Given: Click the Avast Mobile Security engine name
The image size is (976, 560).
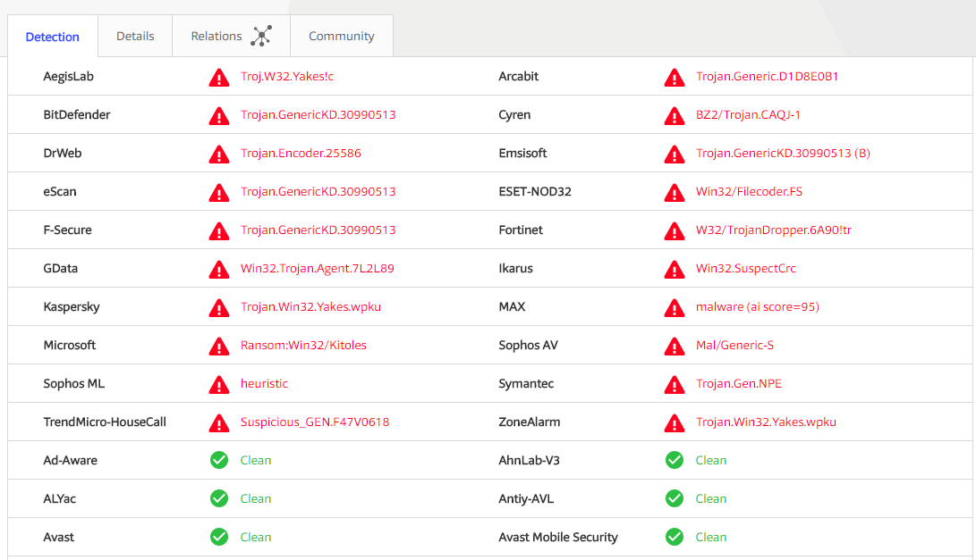Looking at the screenshot, I should pyautogui.click(x=558, y=538).
